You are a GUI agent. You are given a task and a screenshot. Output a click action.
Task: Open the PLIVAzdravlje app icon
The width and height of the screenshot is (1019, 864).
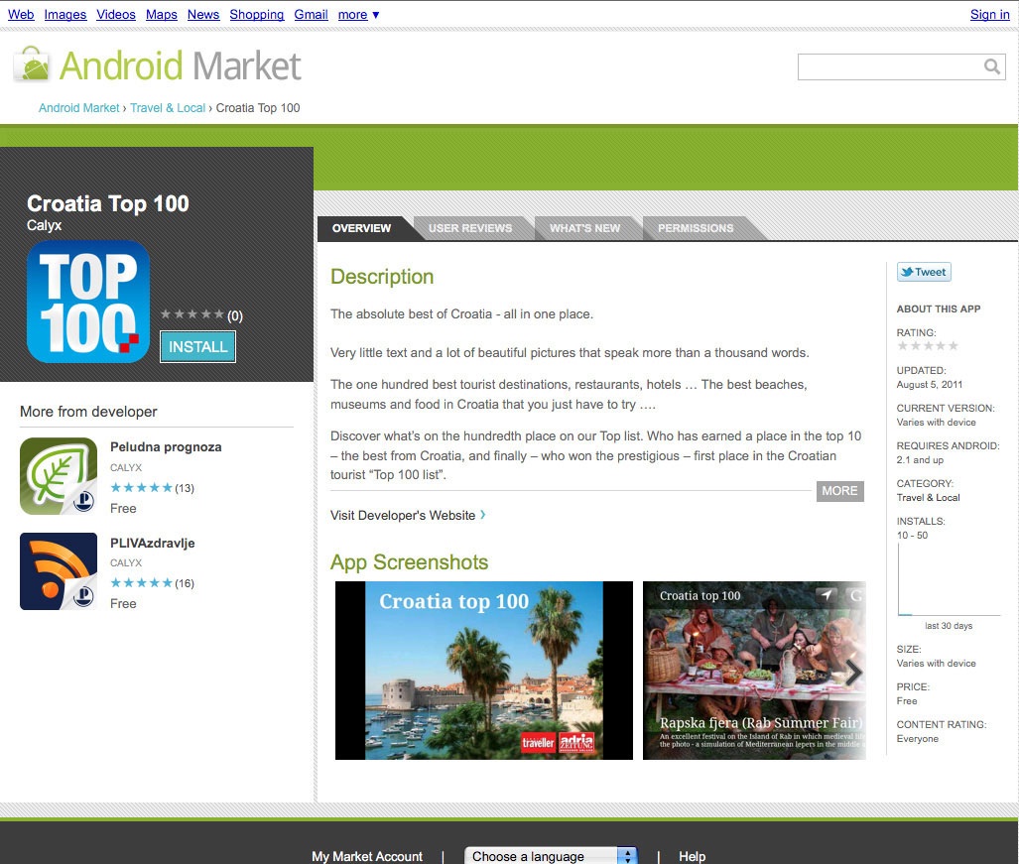(59, 571)
